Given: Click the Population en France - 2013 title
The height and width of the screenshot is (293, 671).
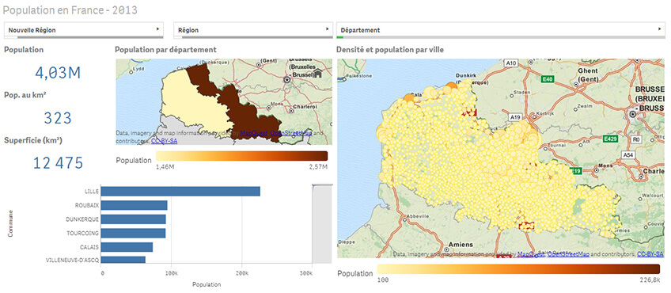Looking at the screenshot, I should (x=70, y=10).
